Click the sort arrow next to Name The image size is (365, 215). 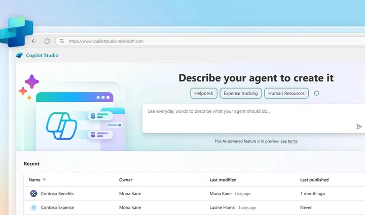pyautogui.click(x=44, y=180)
